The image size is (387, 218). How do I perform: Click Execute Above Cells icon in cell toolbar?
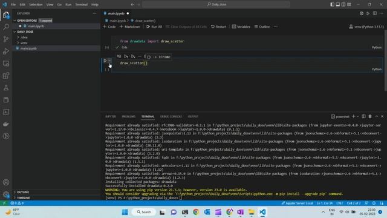[126, 56]
